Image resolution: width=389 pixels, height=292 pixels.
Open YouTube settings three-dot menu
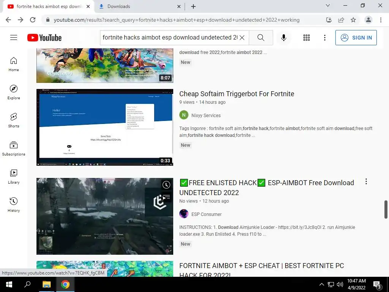pos(324,38)
